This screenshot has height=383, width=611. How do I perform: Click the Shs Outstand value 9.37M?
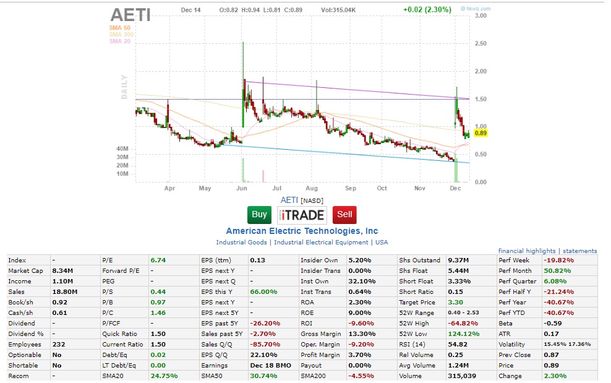(458, 260)
